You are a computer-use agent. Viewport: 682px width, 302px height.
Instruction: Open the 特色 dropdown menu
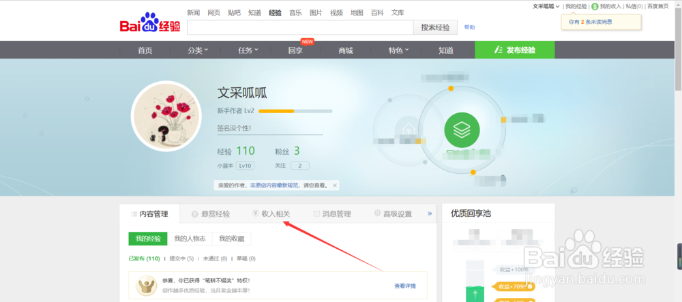pos(398,50)
